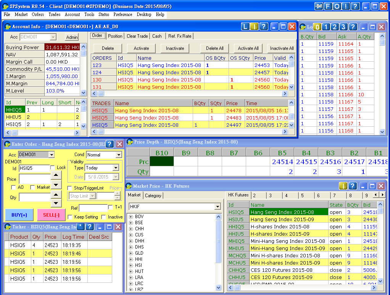Click the L icon in Account Info window

click(245, 26)
